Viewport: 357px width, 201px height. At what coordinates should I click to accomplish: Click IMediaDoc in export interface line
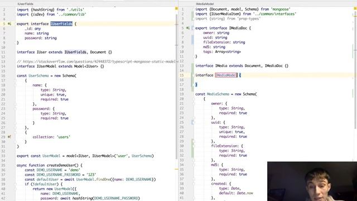coord(238,28)
